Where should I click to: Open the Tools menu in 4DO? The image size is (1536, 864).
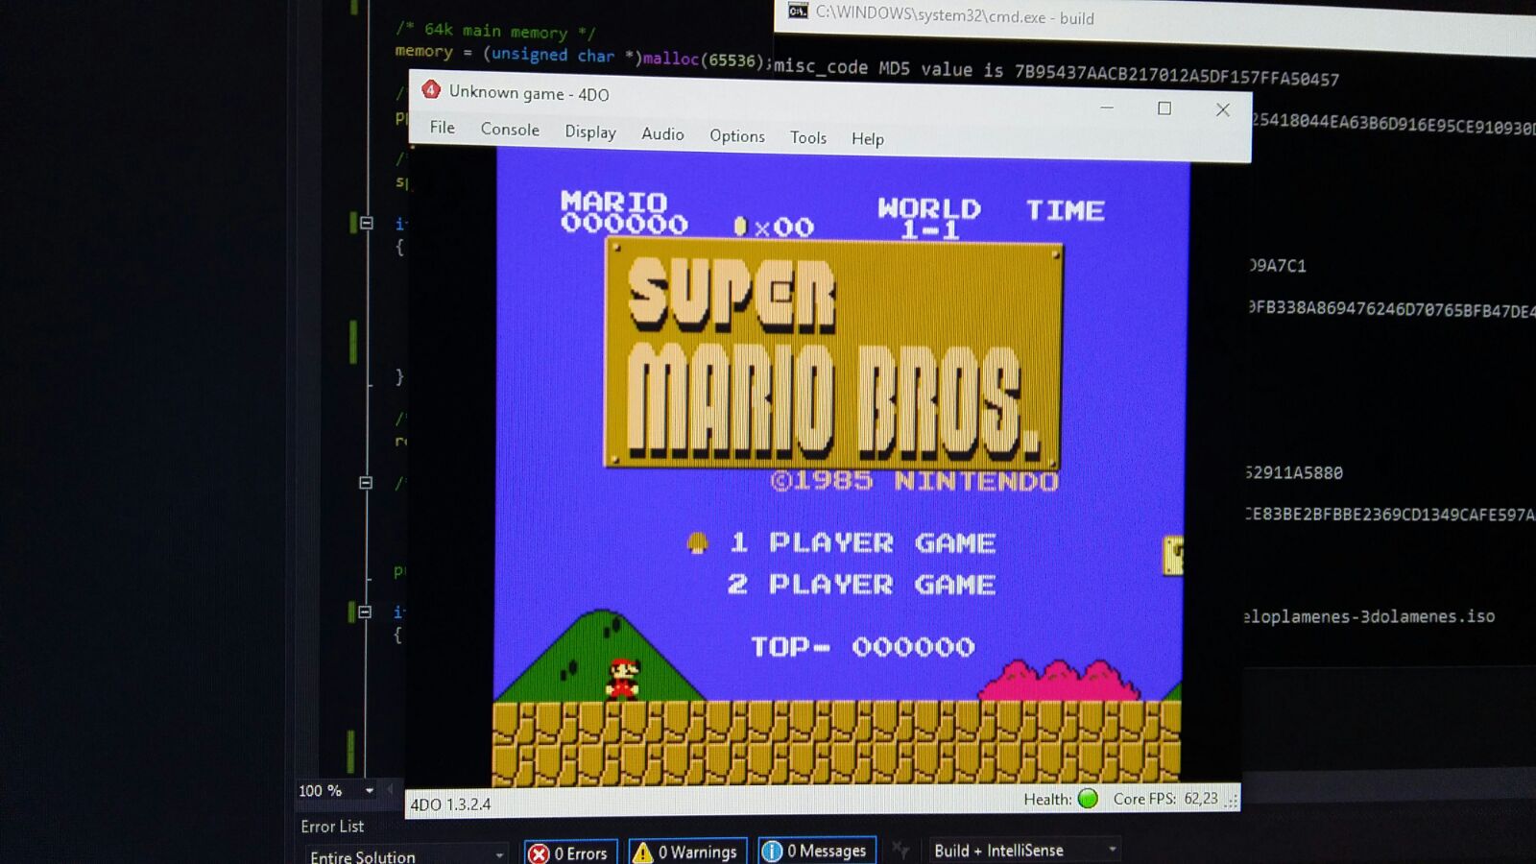(x=808, y=138)
